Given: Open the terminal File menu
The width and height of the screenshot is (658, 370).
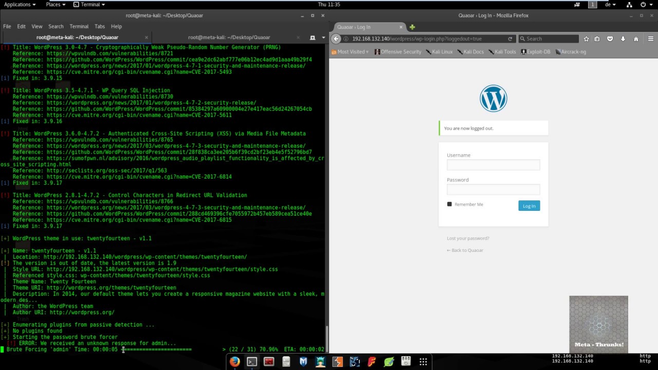Looking at the screenshot, I should coord(7,26).
